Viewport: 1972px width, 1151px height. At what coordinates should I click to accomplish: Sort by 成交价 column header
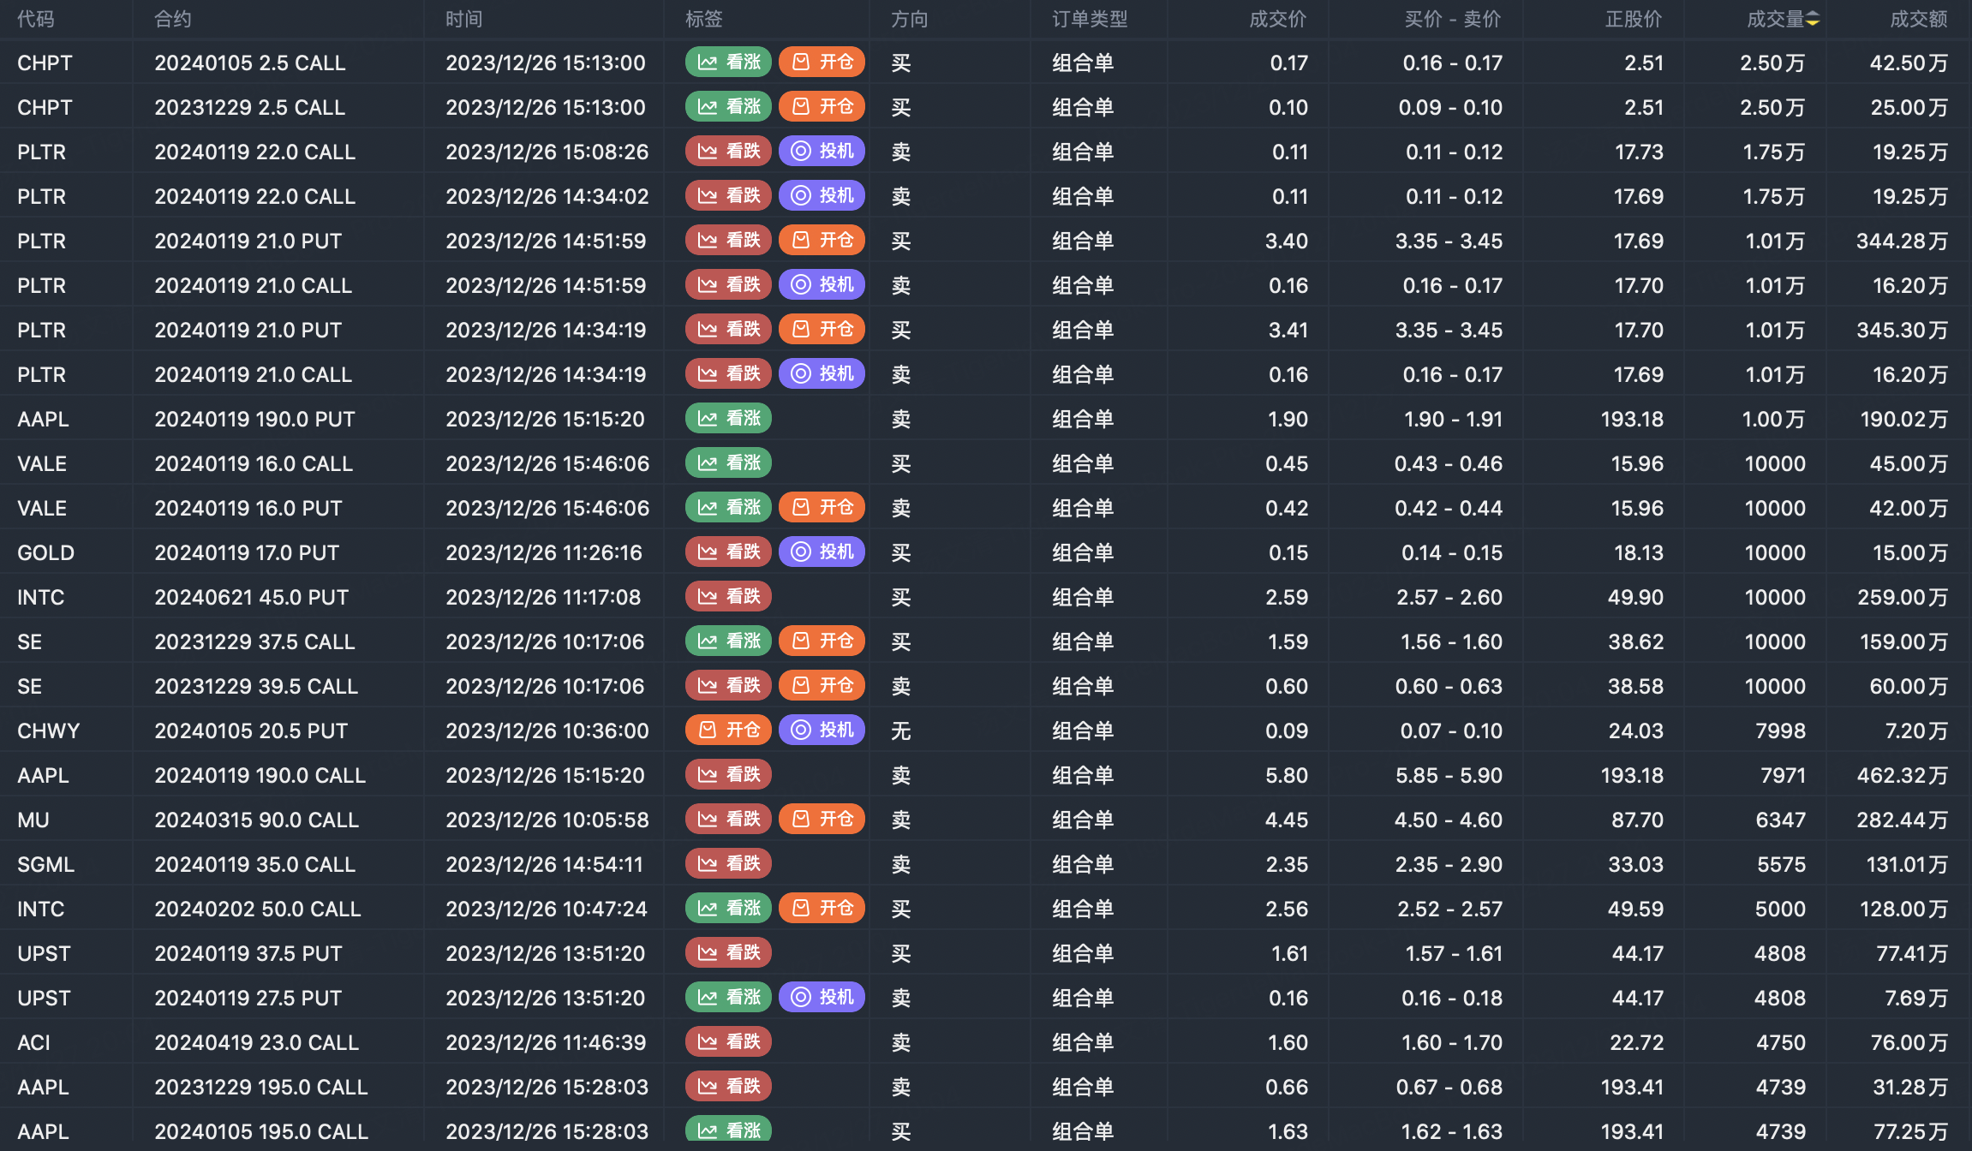point(1276,20)
